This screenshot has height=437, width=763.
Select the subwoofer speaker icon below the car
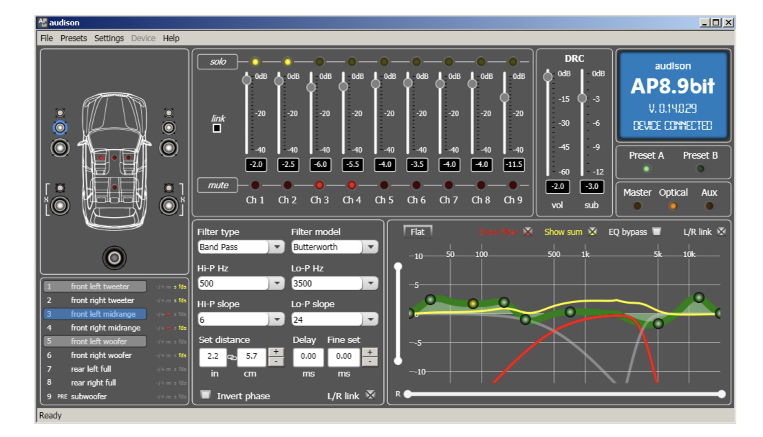pos(115,258)
